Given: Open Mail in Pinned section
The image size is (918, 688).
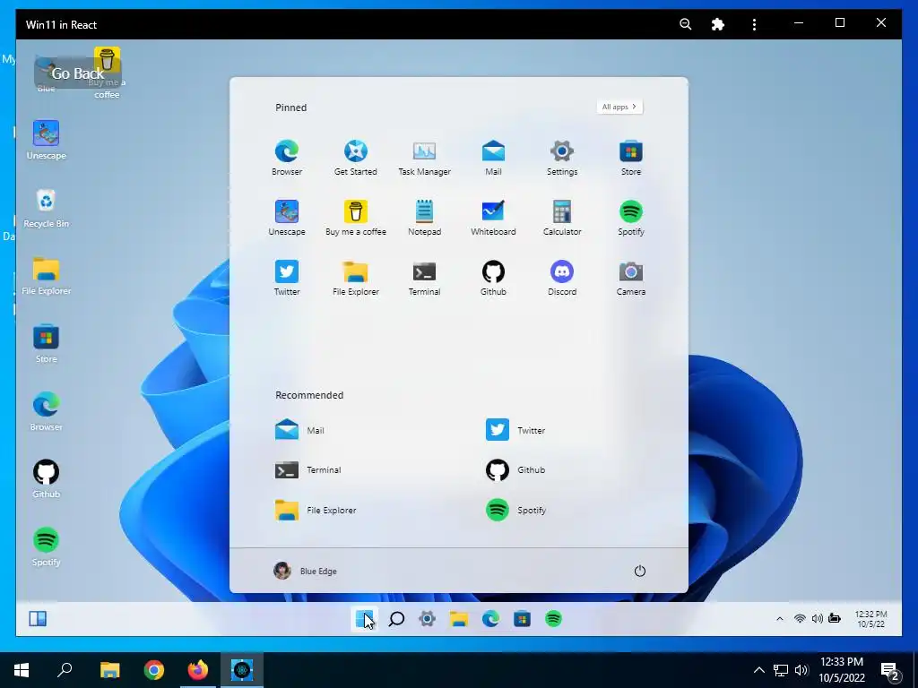Looking at the screenshot, I should coord(493,157).
